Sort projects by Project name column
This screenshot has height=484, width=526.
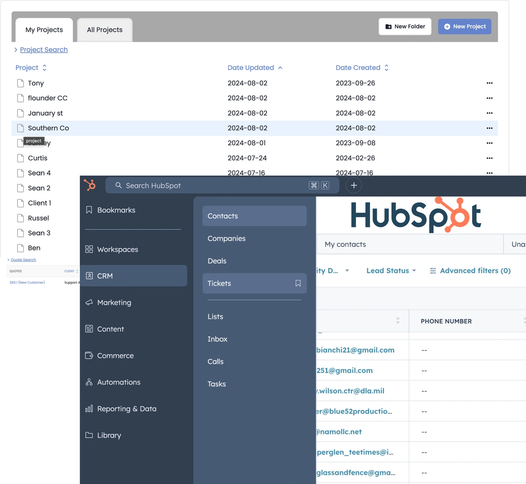31,67
